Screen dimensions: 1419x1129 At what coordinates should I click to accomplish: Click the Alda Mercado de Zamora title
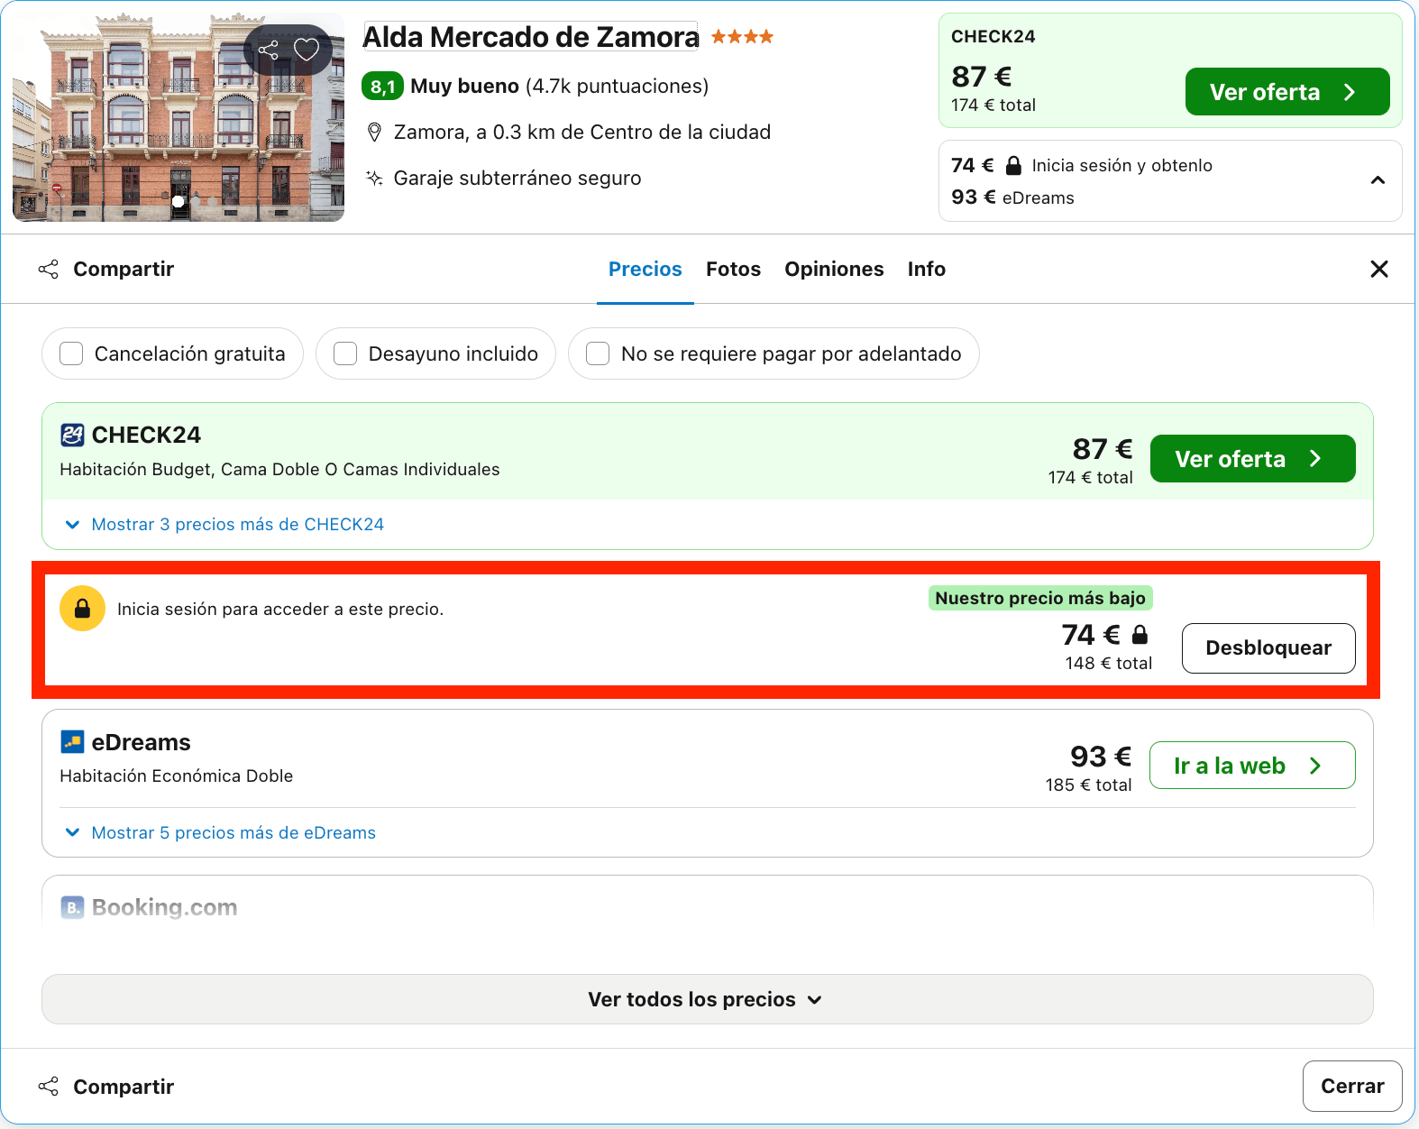(530, 37)
